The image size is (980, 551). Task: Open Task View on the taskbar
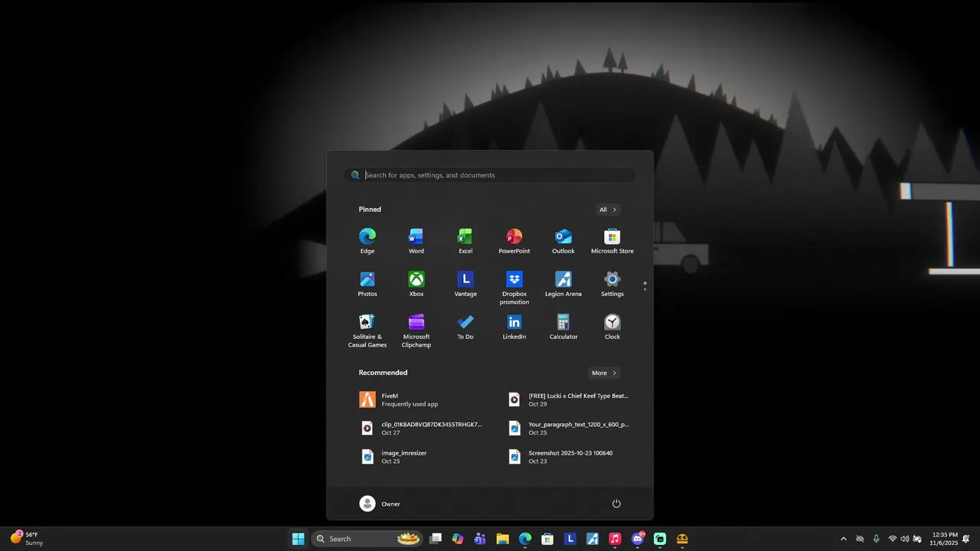pos(436,539)
